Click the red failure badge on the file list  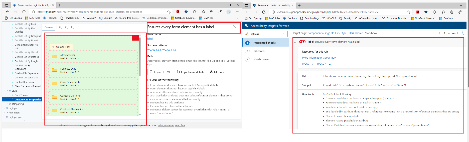(136, 38)
